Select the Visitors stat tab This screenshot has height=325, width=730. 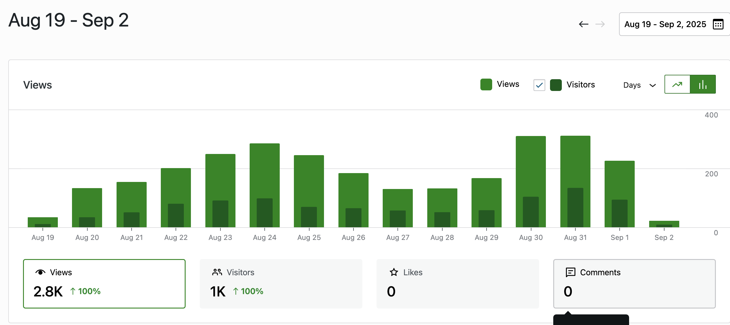click(x=281, y=283)
